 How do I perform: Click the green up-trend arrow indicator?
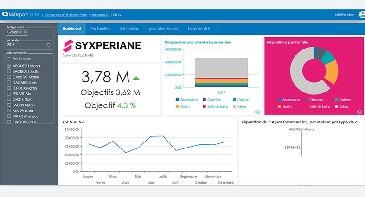click(x=136, y=79)
